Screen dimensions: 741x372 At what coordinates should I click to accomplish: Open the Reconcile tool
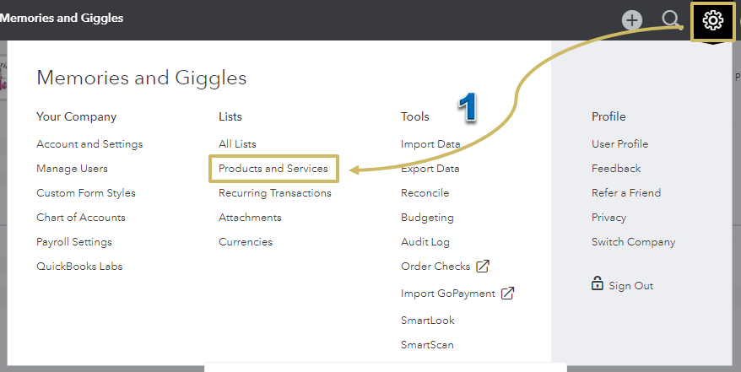tap(425, 193)
